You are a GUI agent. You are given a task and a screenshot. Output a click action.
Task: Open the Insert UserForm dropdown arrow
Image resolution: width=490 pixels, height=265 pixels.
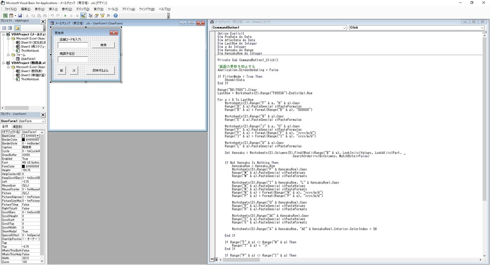(x=15, y=16)
